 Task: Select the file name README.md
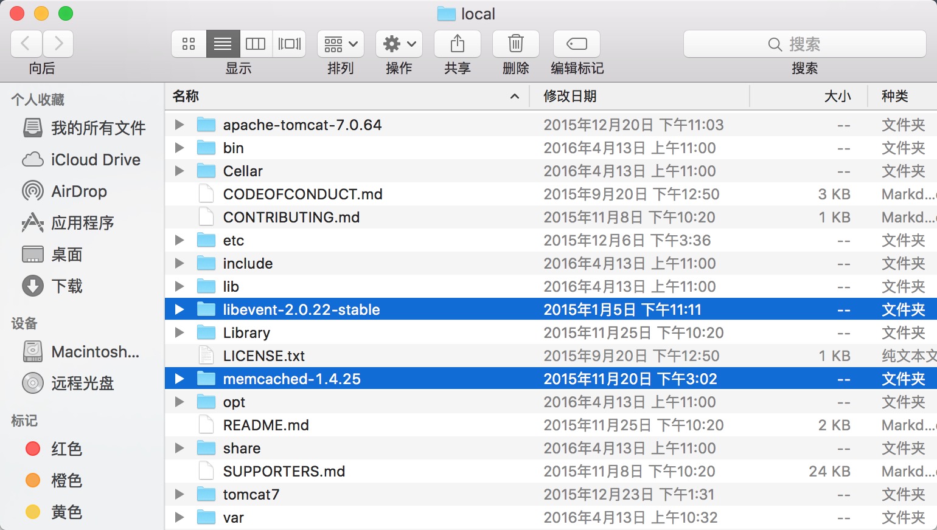click(266, 425)
